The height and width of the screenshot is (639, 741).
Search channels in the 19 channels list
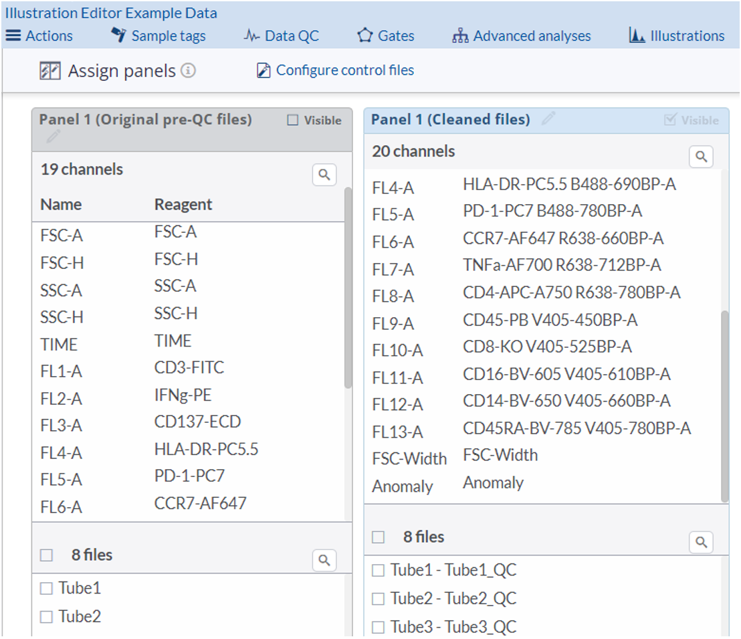point(324,175)
